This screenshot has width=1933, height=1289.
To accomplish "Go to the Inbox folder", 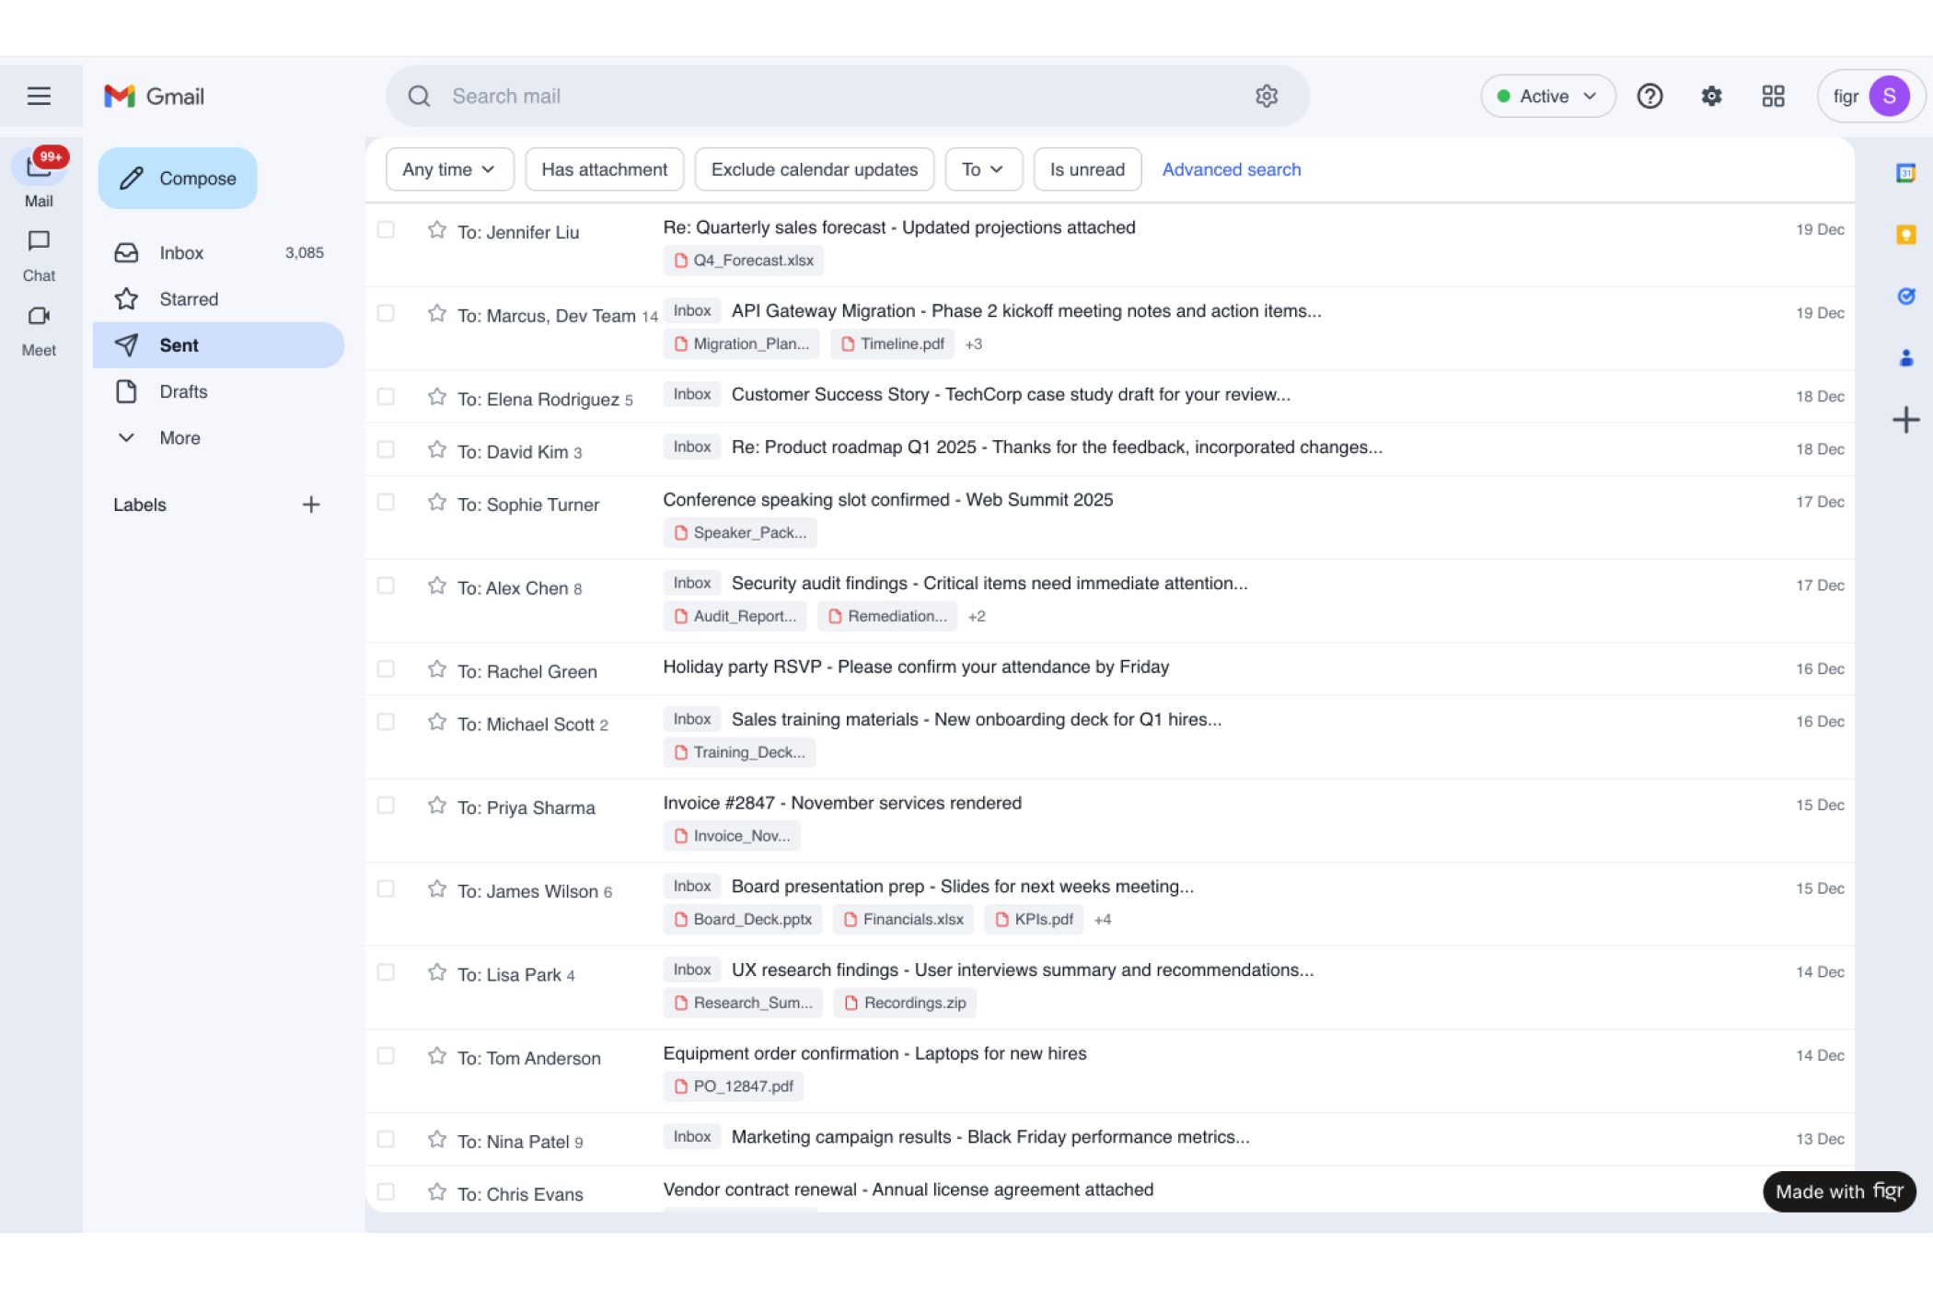I will click(x=181, y=252).
